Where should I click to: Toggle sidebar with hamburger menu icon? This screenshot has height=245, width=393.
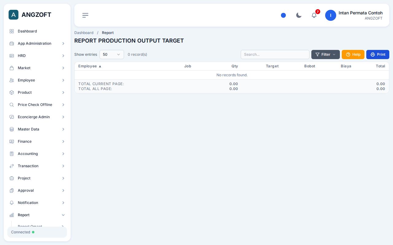tap(85, 15)
